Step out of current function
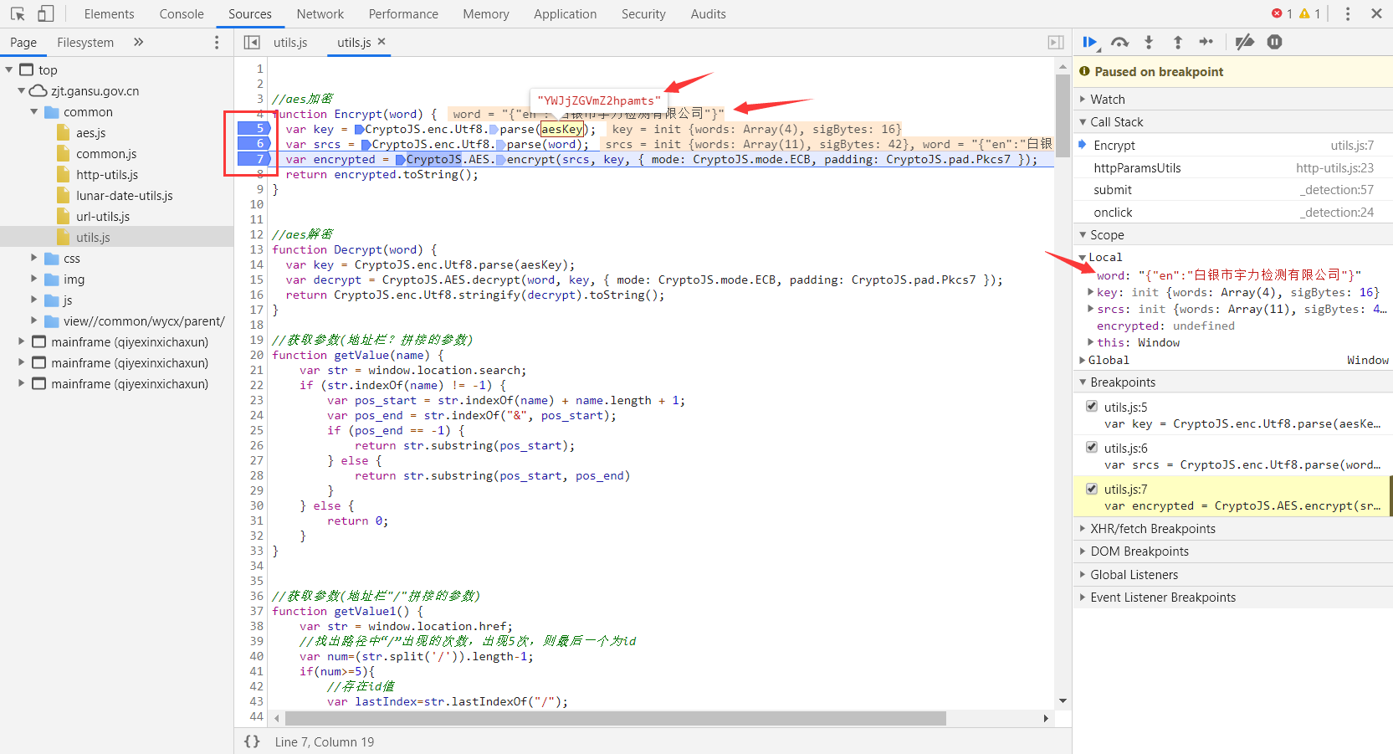This screenshot has height=754, width=1393. click(x=1177, y=43)
